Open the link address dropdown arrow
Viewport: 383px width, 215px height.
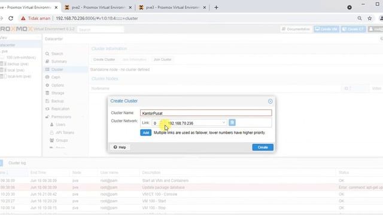coord(223,123)
